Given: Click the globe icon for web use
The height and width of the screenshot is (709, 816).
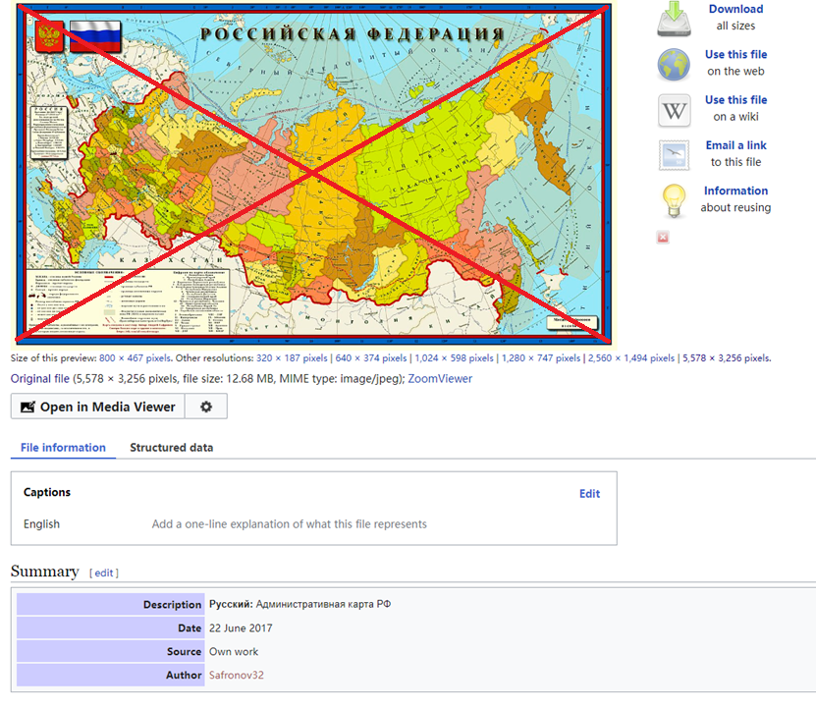Looking at the screenshot, I should coord(674,64).
